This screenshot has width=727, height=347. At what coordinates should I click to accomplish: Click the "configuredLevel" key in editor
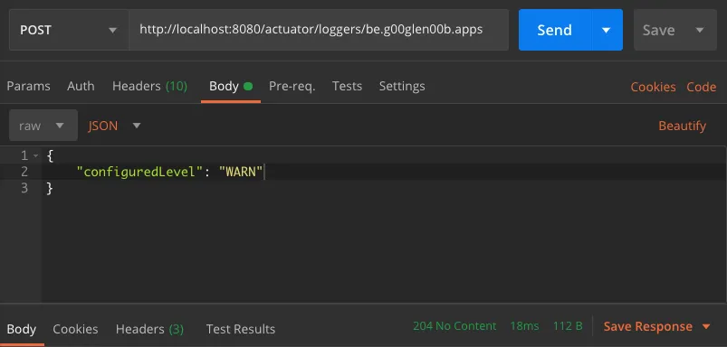140,172
